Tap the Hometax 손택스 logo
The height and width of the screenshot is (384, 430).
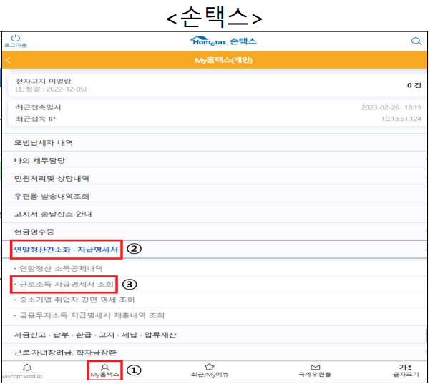[223, 41]
